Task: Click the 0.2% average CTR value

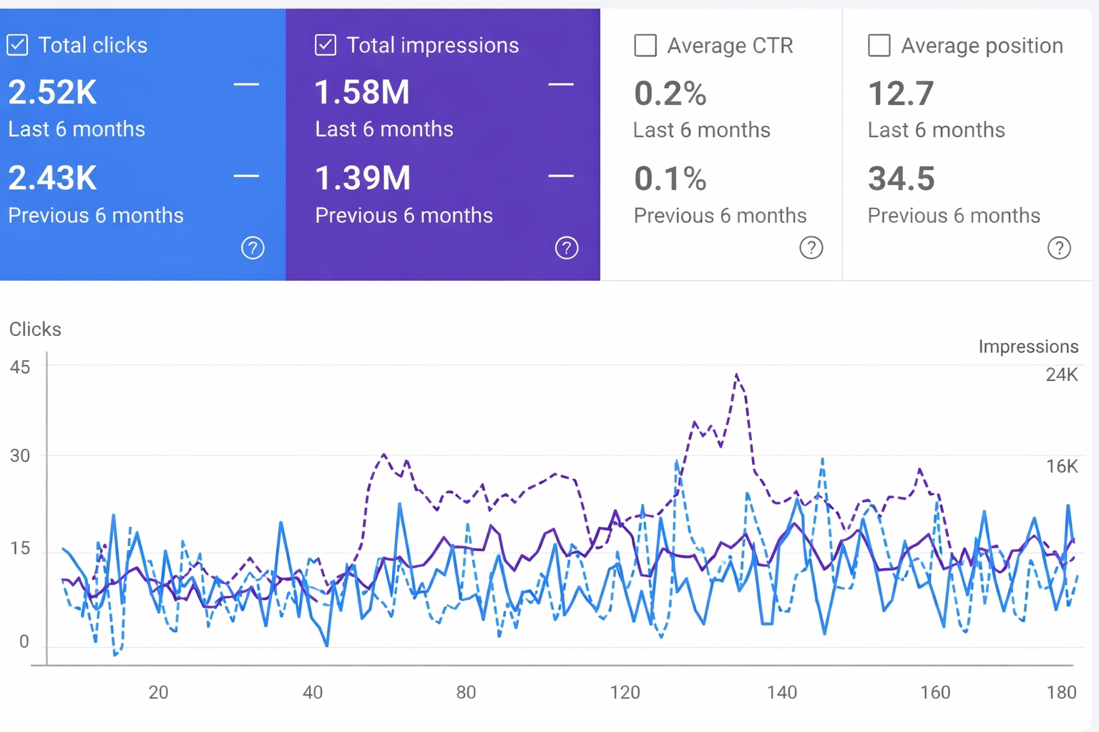Action: [x=670, y=94]
